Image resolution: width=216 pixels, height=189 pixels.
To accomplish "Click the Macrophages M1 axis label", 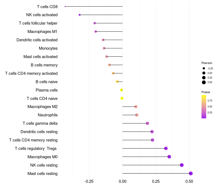I will (x=42, y=32).
